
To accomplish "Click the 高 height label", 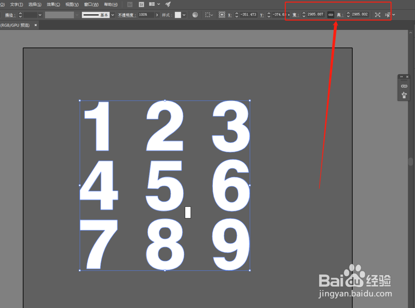I will (x=340, y=15).
